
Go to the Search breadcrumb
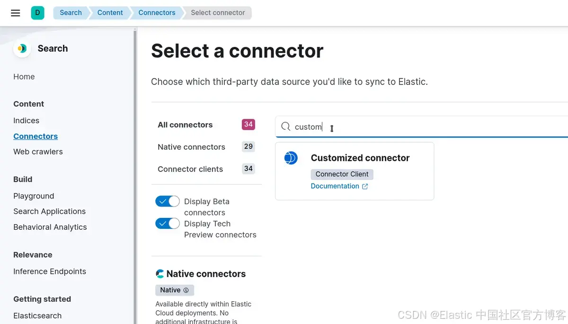click(x=71, y=13)
